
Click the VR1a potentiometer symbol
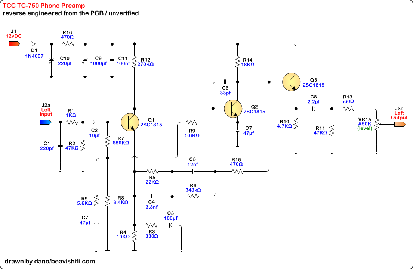tap(377, 124)
